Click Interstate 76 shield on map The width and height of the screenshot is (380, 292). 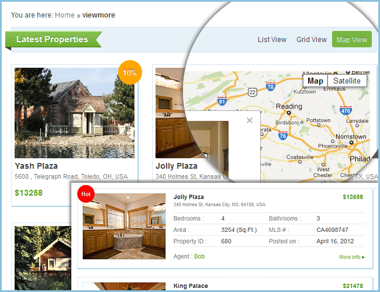pos(283,135)
